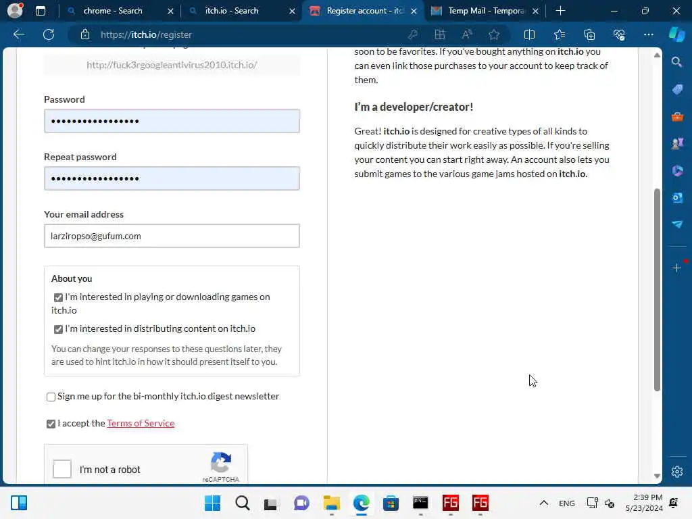Close the Temp Mail tab

(535, 11)
